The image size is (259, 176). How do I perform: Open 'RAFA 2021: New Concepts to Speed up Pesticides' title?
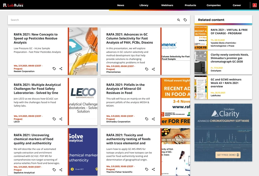[x=36, y=39]
